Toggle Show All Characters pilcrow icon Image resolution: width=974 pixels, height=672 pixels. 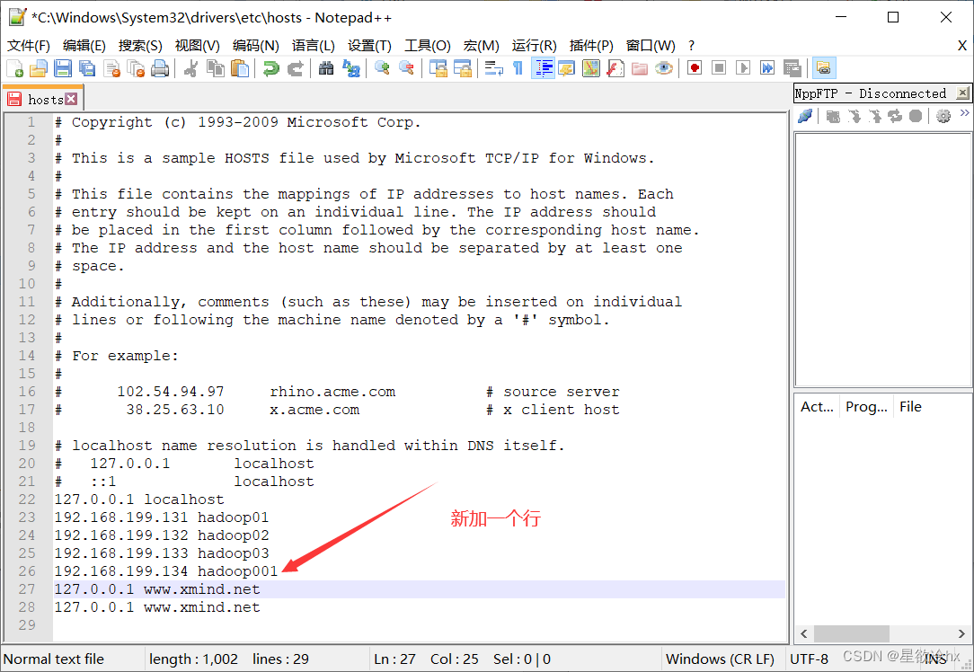pos(518,68)
